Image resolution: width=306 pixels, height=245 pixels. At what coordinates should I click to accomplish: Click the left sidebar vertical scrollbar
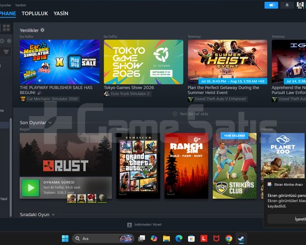(10, 167)
